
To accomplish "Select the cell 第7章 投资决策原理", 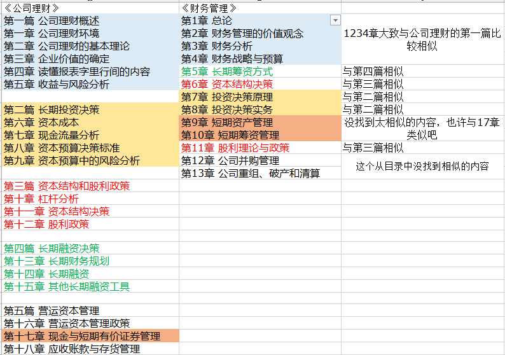I will [260, 97].
